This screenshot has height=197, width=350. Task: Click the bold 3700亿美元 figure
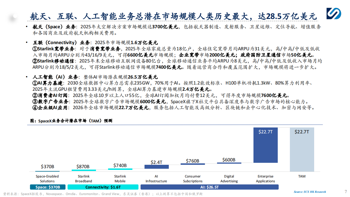point(165,27)
